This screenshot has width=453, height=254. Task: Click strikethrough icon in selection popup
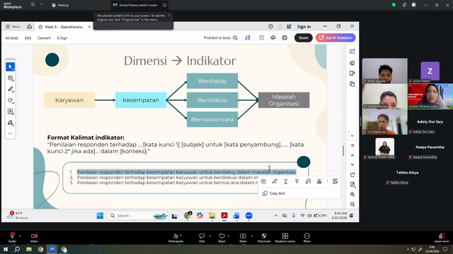point(297,181)
